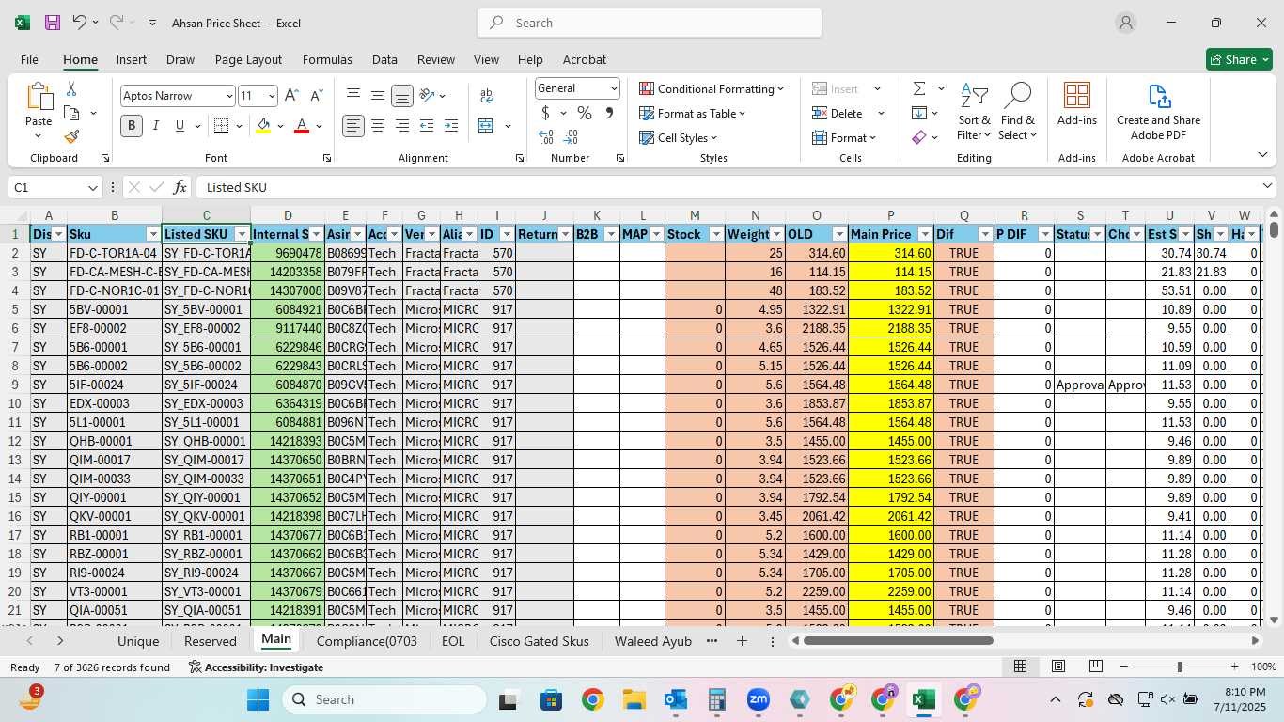This screenshot has width=1284, height=722.
Task: Click the yellow Fill Color button
Action: [263, 126]
